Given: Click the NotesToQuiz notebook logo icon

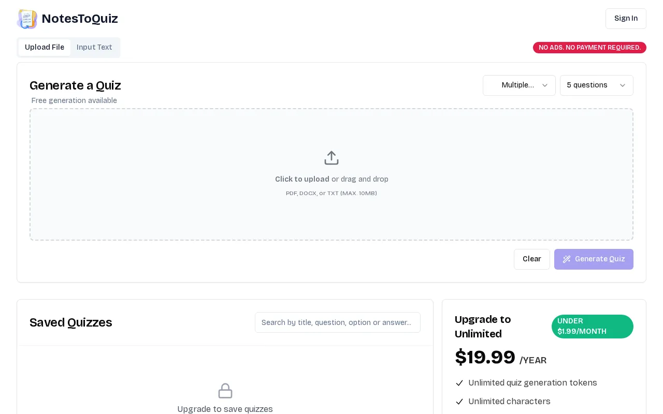Looking at the screenshot, I should (27, 19).
